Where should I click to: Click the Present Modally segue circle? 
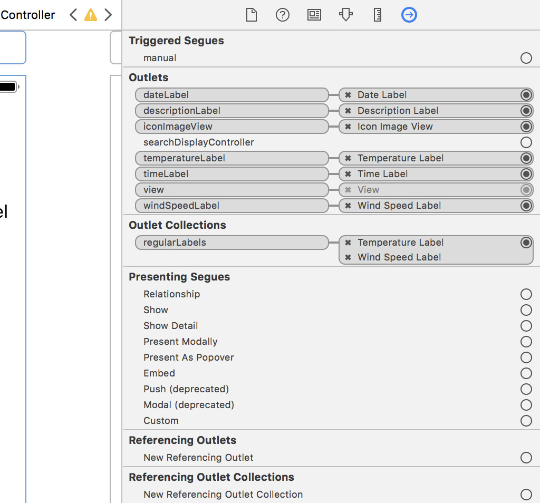pos(526,342)
